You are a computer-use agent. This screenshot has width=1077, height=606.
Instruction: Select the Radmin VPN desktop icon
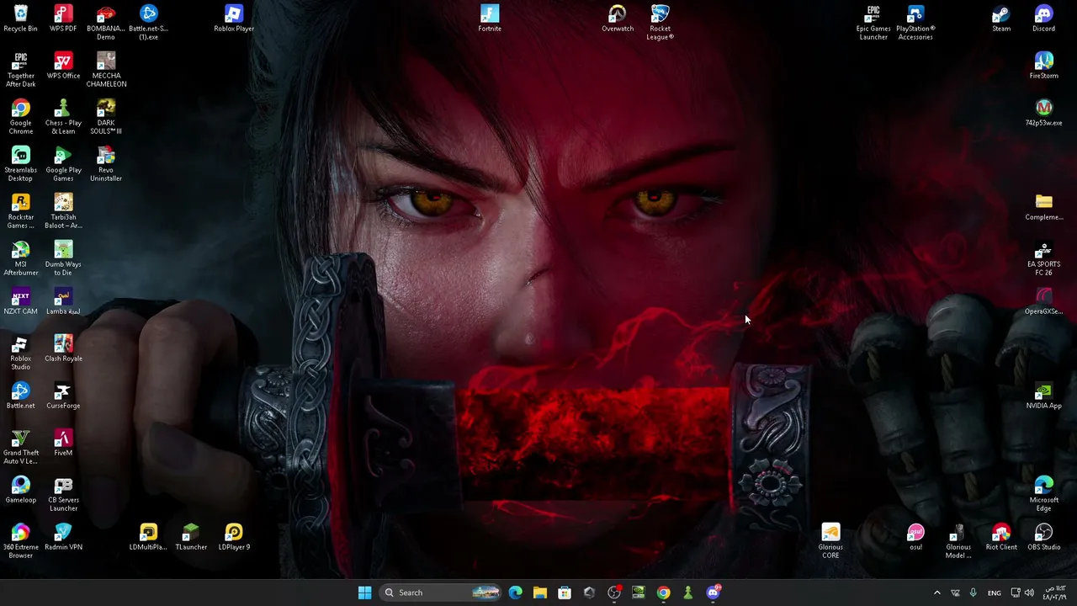[63, 537]
